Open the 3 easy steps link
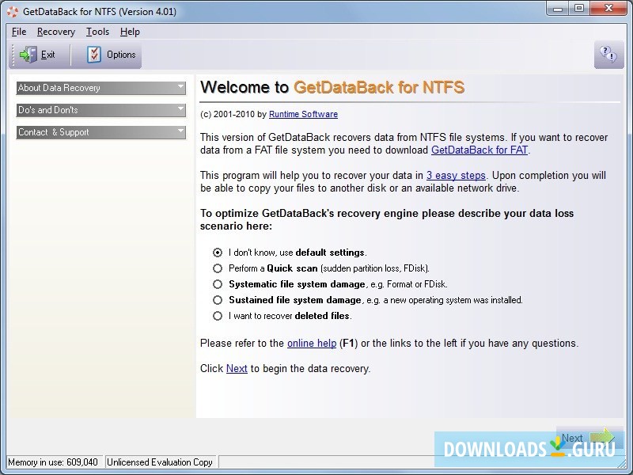Image resolution: width=633 pixels, height=475 pixels. click(x=456, y=175)
